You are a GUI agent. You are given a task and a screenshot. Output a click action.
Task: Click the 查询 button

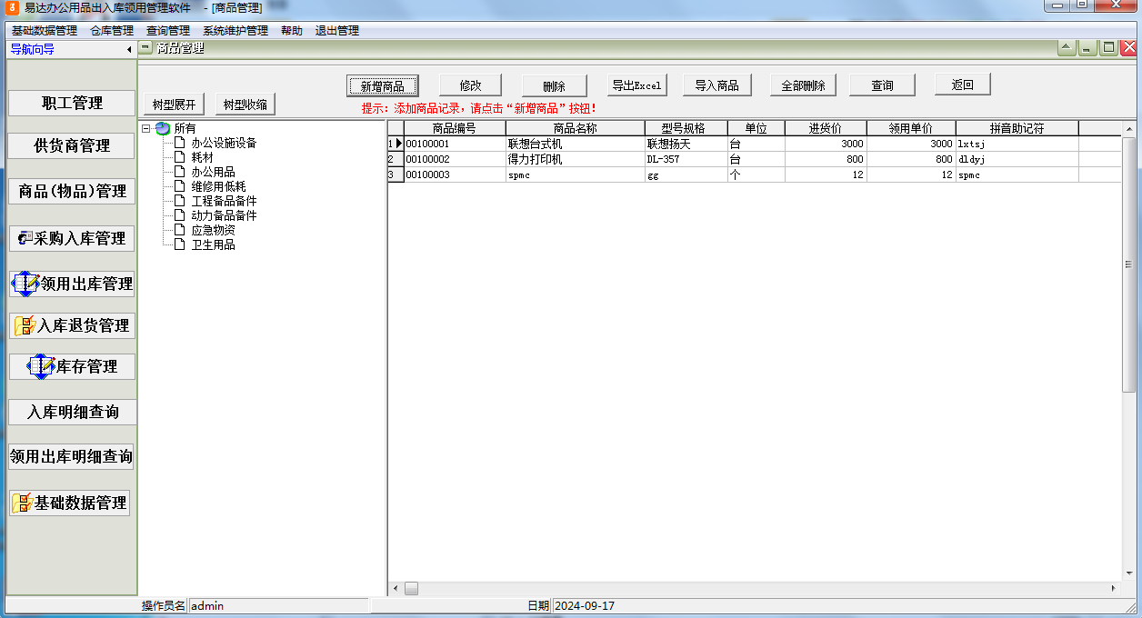click(881, 85)
